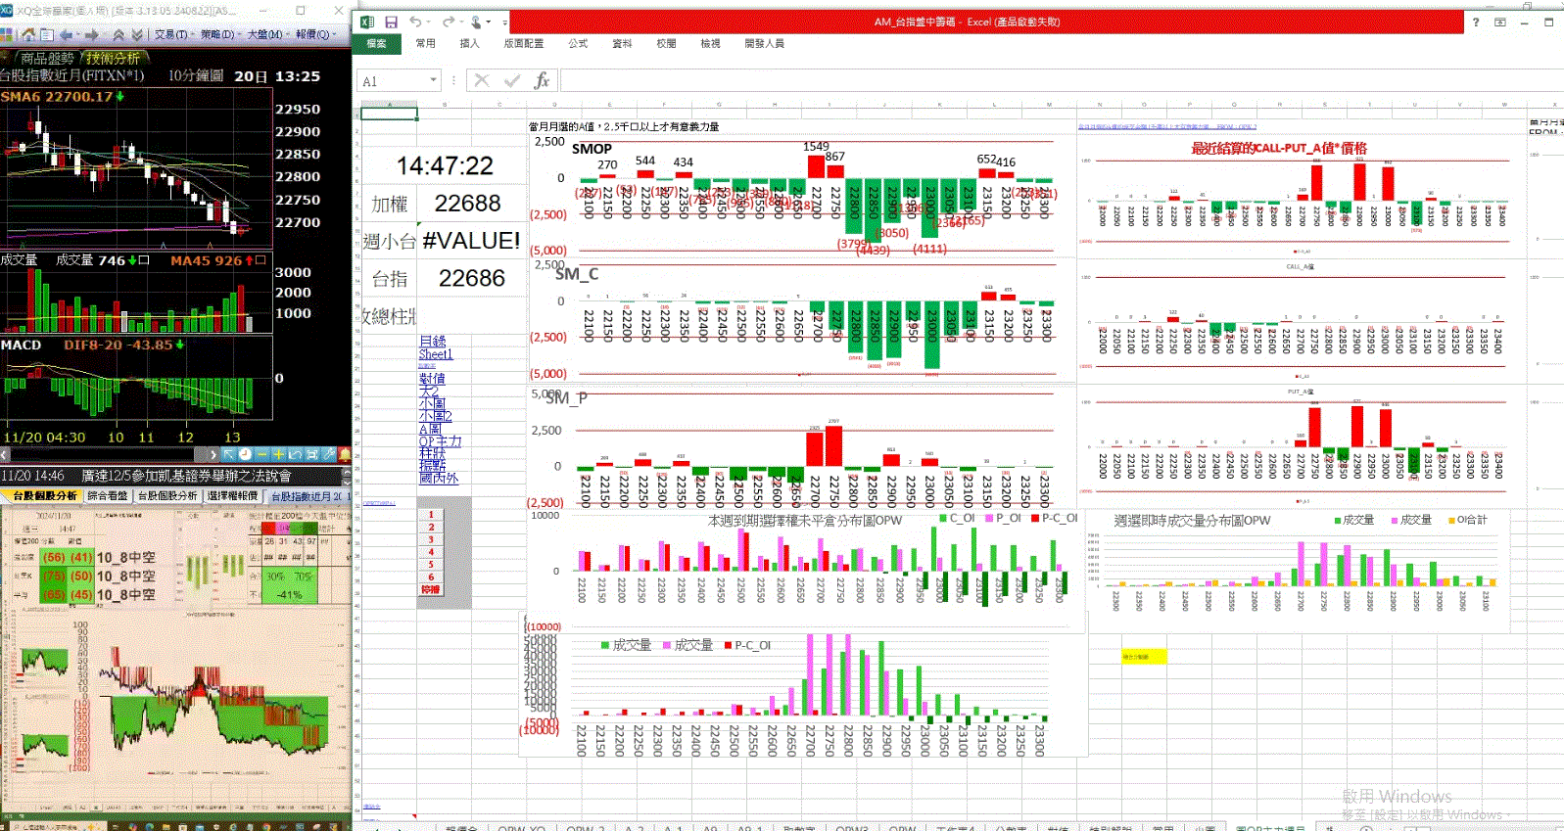
Task: Switch to the 校閱 (Review) ribbon tab
Action: coord(666,43)
